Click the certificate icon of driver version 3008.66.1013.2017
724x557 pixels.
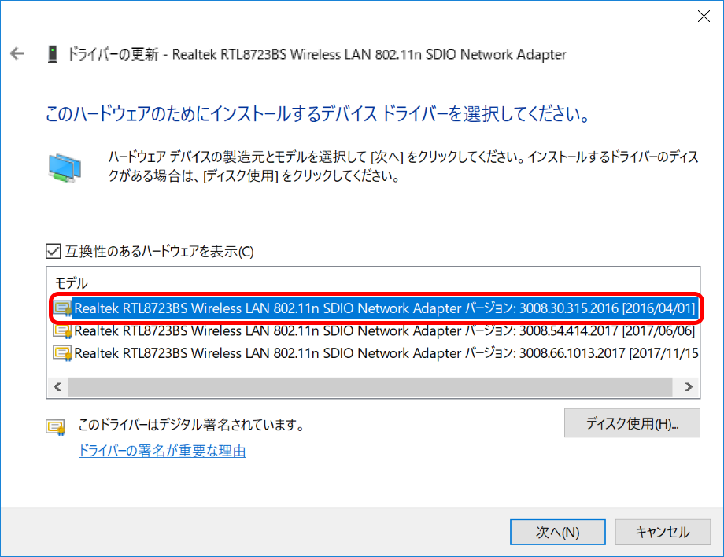62,353
